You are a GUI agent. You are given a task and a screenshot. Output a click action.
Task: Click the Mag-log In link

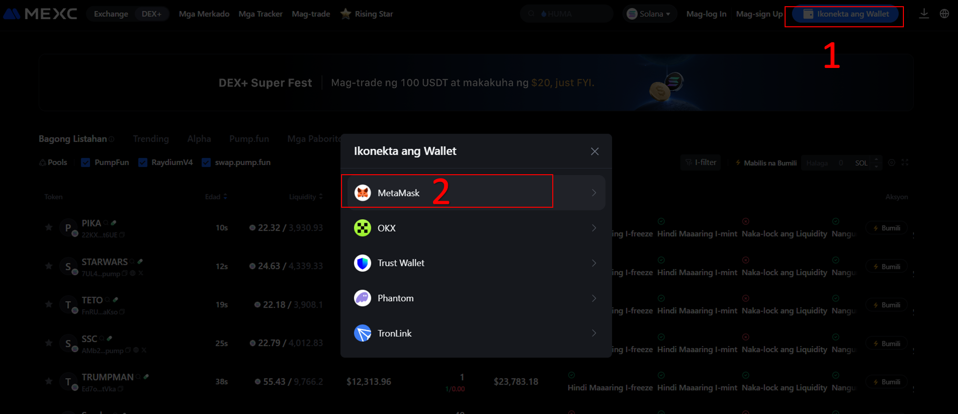pyautogui.click(x=706, y=14)
